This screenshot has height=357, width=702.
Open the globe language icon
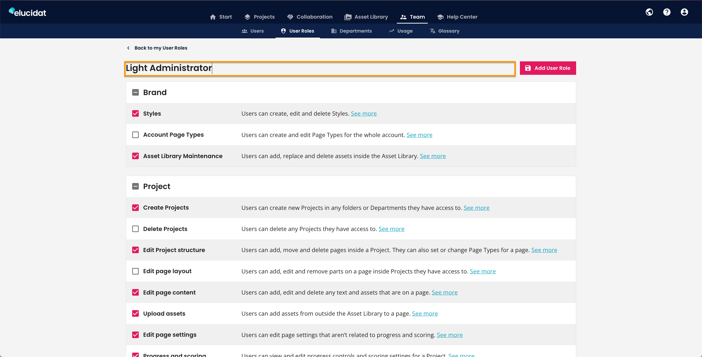[649, 12]
